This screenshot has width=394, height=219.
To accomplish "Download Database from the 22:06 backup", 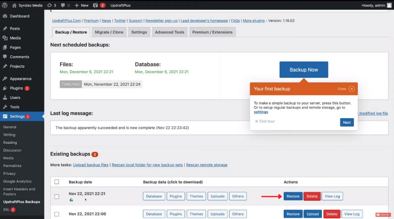I will coord(154,214).
